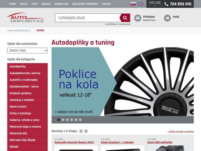Show next news with right arrow
Screen dimensions: 201x151
point(86,131)
